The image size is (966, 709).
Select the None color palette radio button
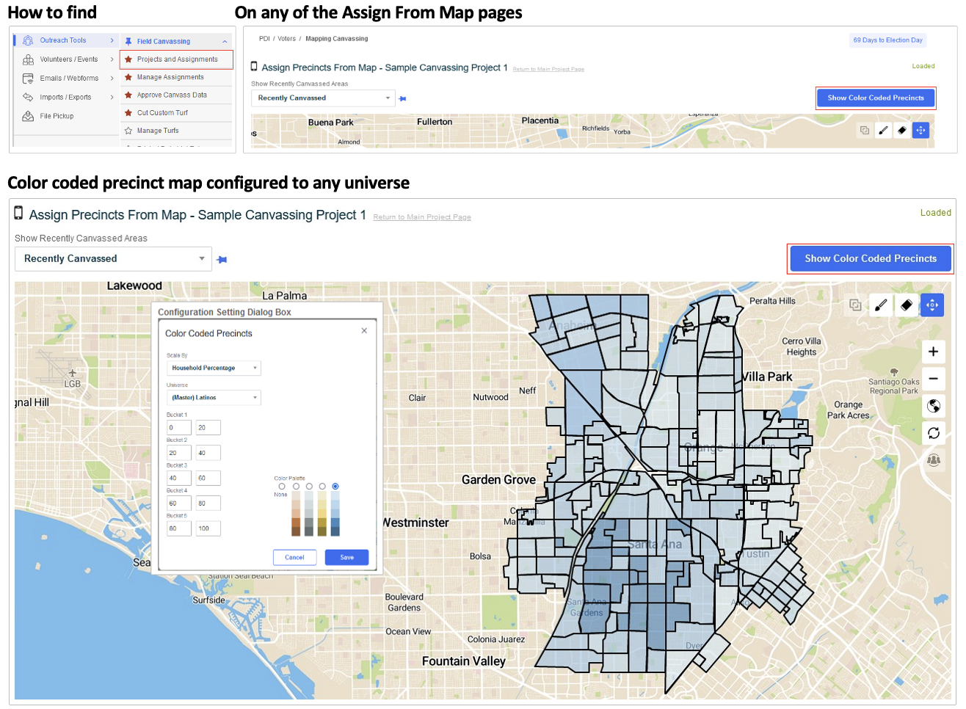pos(282,486)
